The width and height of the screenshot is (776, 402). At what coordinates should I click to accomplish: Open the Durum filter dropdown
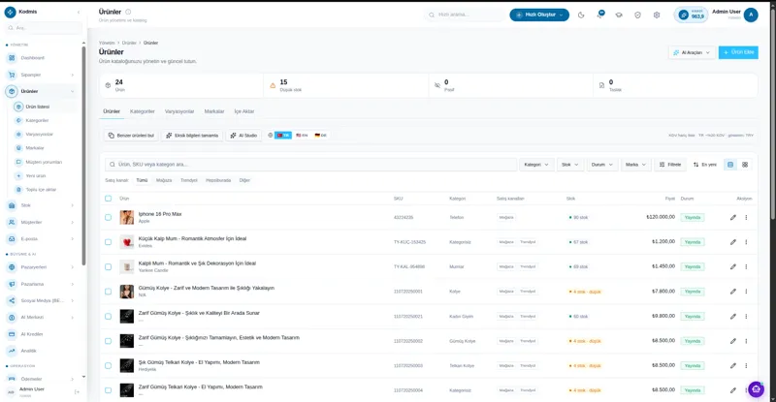(601, 165)
